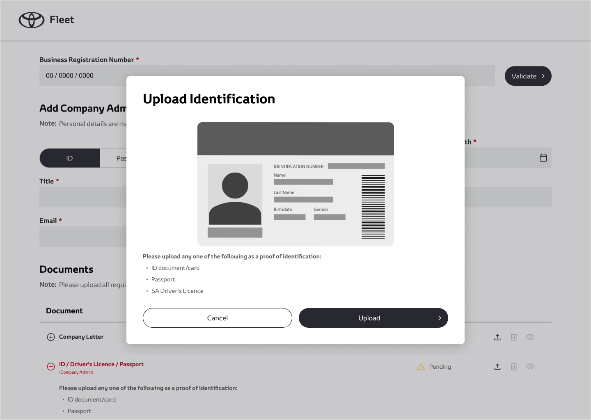Click the ID card sample image
Viewport: 591px width, 420px height.
point(295,184)
